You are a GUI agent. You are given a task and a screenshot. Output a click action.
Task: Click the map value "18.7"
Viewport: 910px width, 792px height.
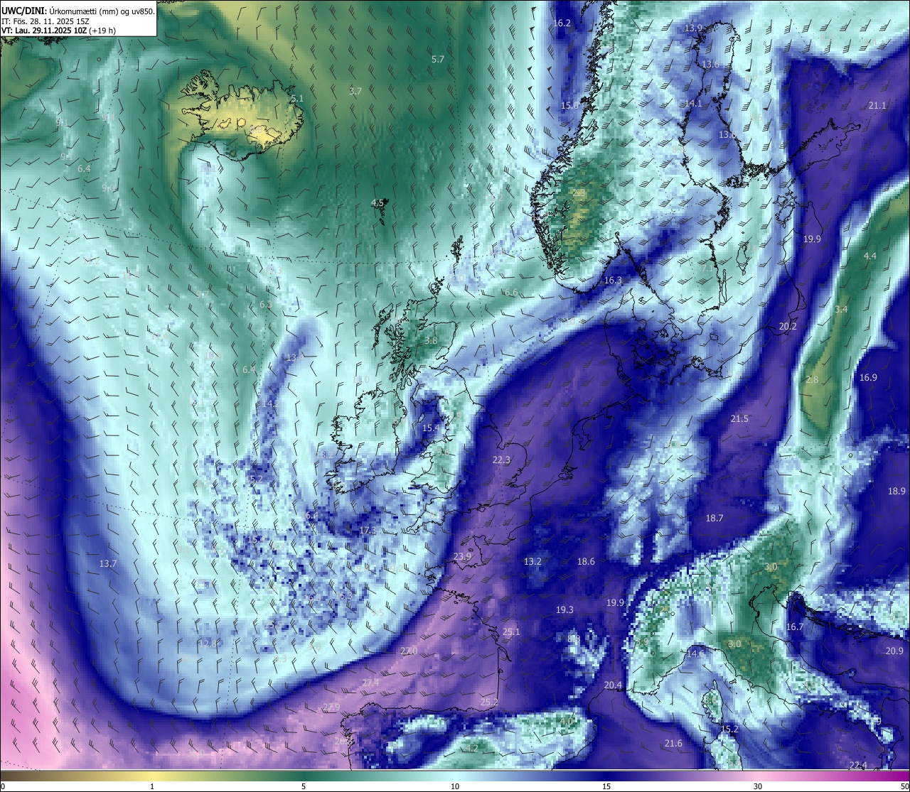[714, 519]
